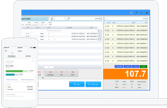167x108 pixels.
Task: Click the item search field containing 'mylaq'
Action: (126, 19)
